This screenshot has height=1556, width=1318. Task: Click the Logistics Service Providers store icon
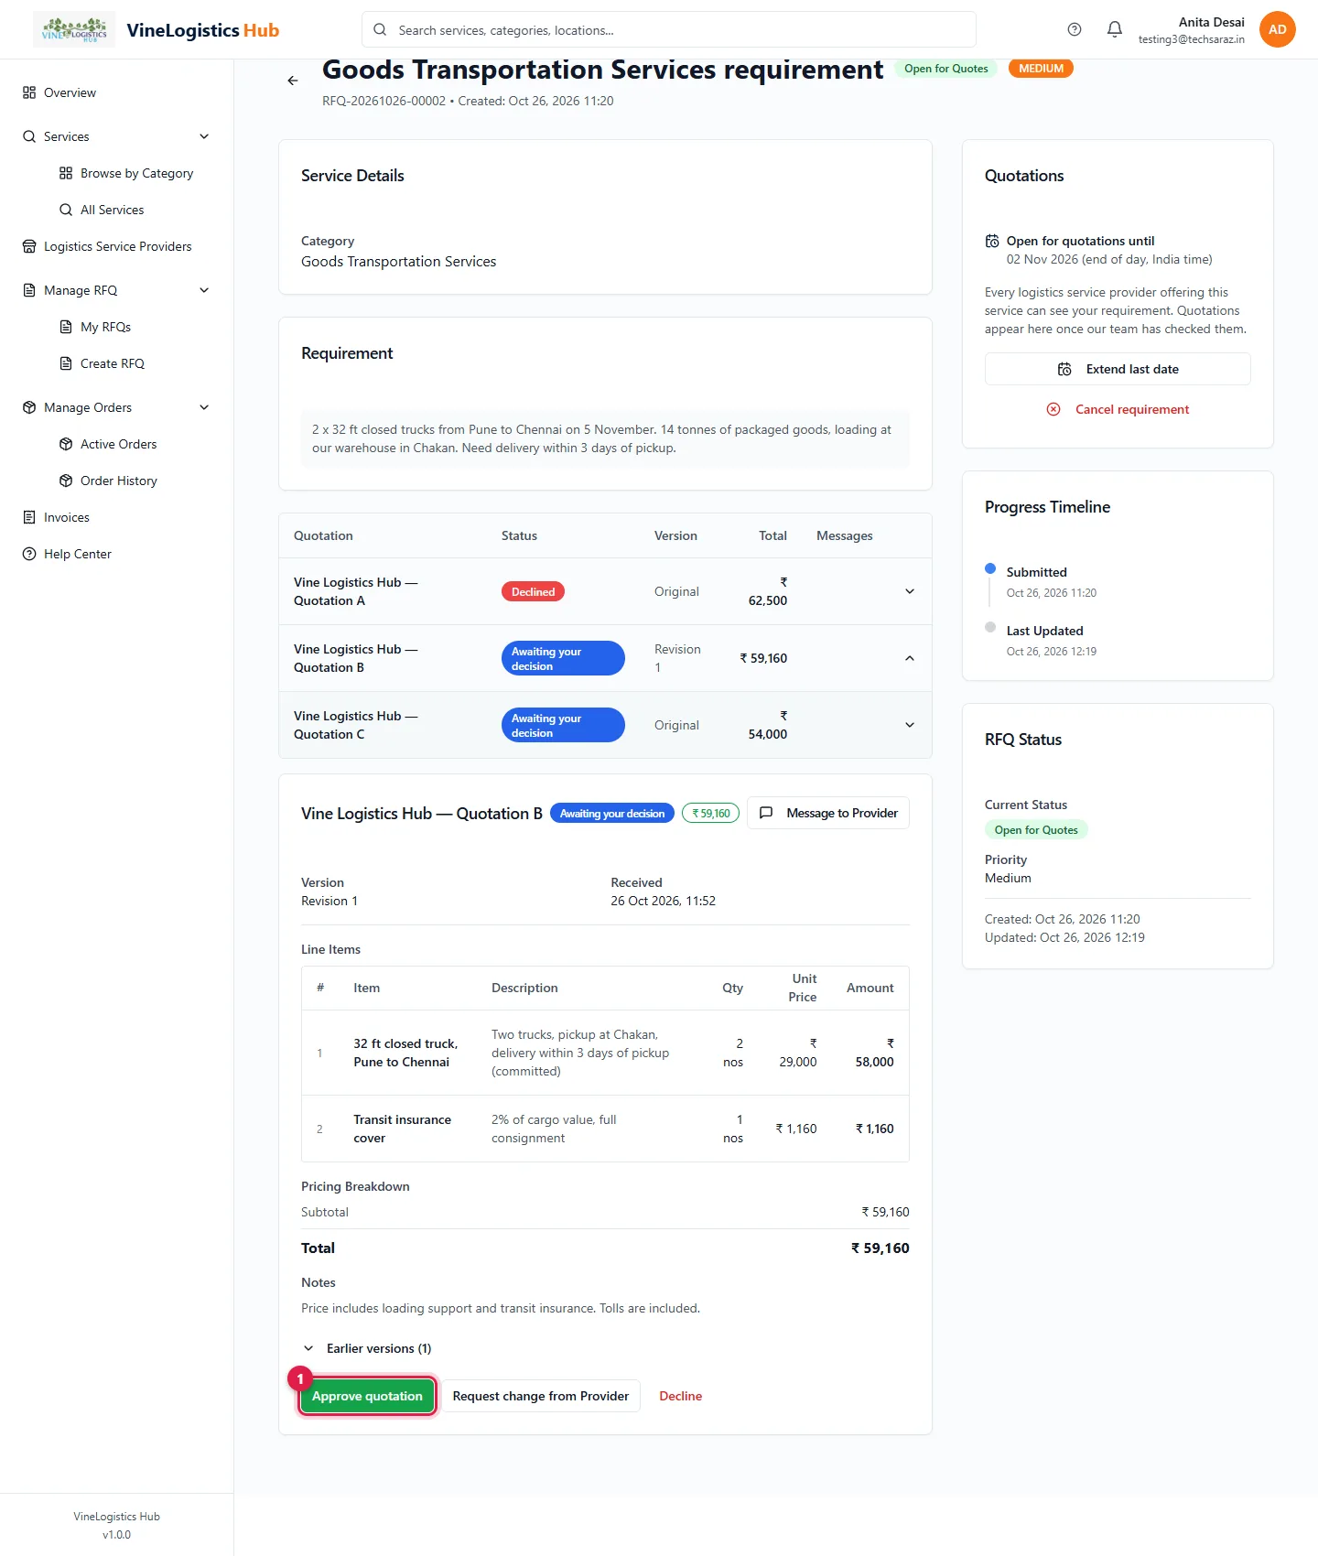tap(29, 246)
